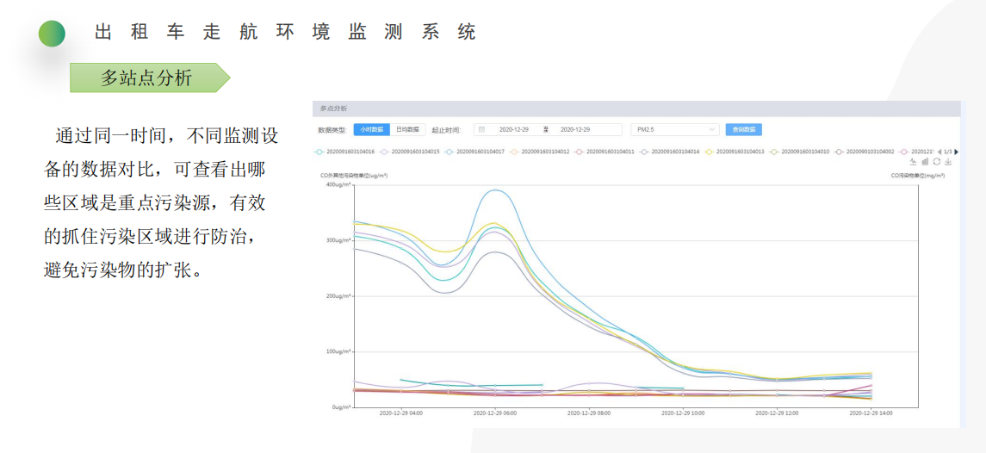The image size is (986, 453).
Task: Click x-axis label 2020-12-29 12:00
Action: [777, 414]
